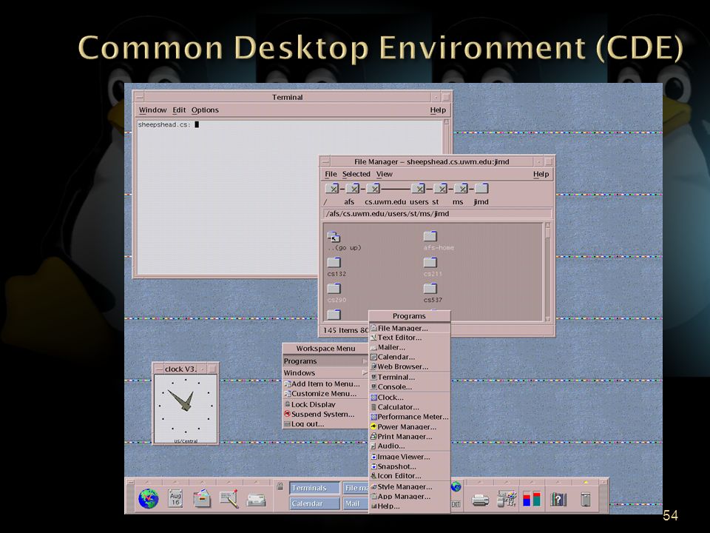The image size is (710, 533).
Task: Choose 'Style Manager...' in Programs menu
Action: pyautogui.click(x=410, y=487)
